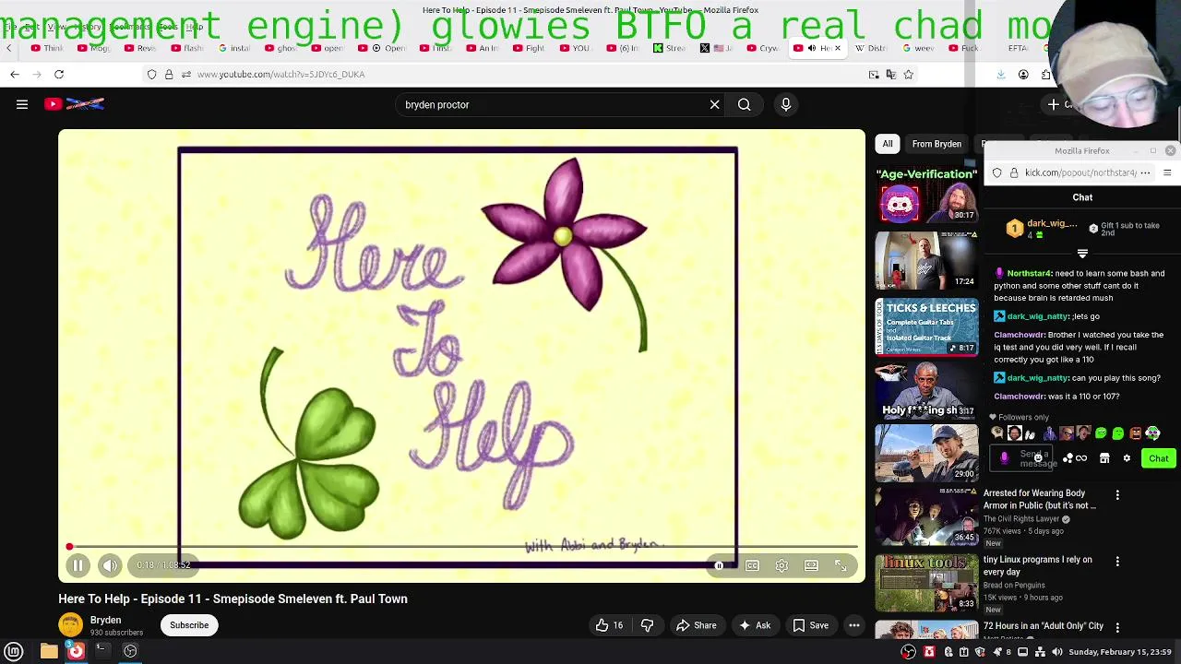1181x664 pixels.
Task: Toggle the autoplay switch in the player
Action: click(x=721, y=565)
